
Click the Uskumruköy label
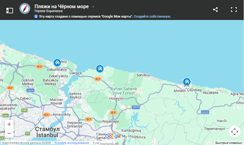(57, 70)
